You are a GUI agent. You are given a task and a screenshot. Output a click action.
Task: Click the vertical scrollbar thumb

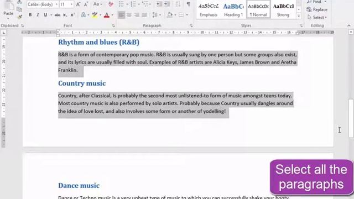click(351, 118)
